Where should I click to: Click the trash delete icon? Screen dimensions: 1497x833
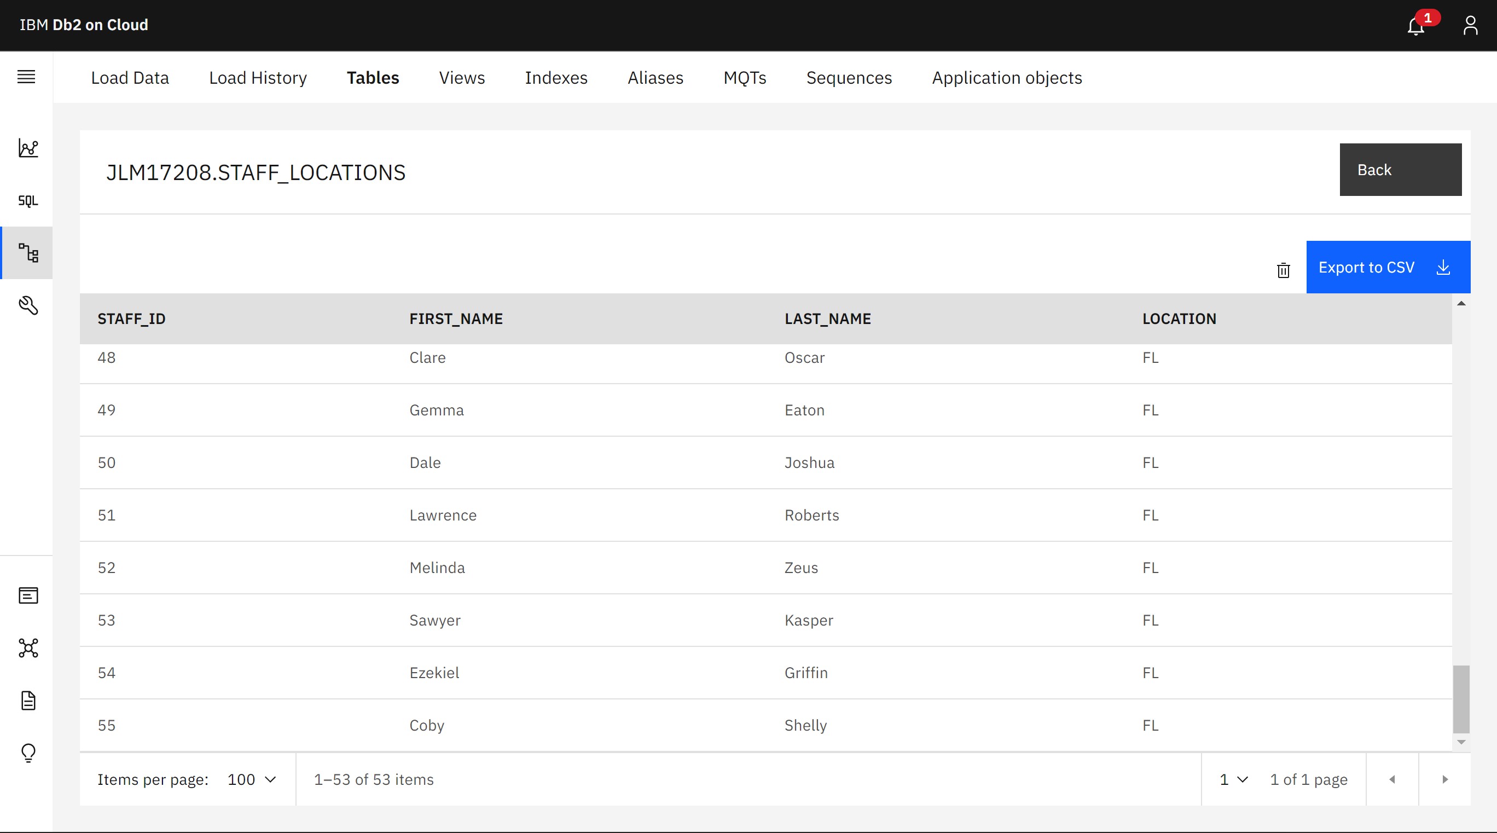(x=1283, y=270)
